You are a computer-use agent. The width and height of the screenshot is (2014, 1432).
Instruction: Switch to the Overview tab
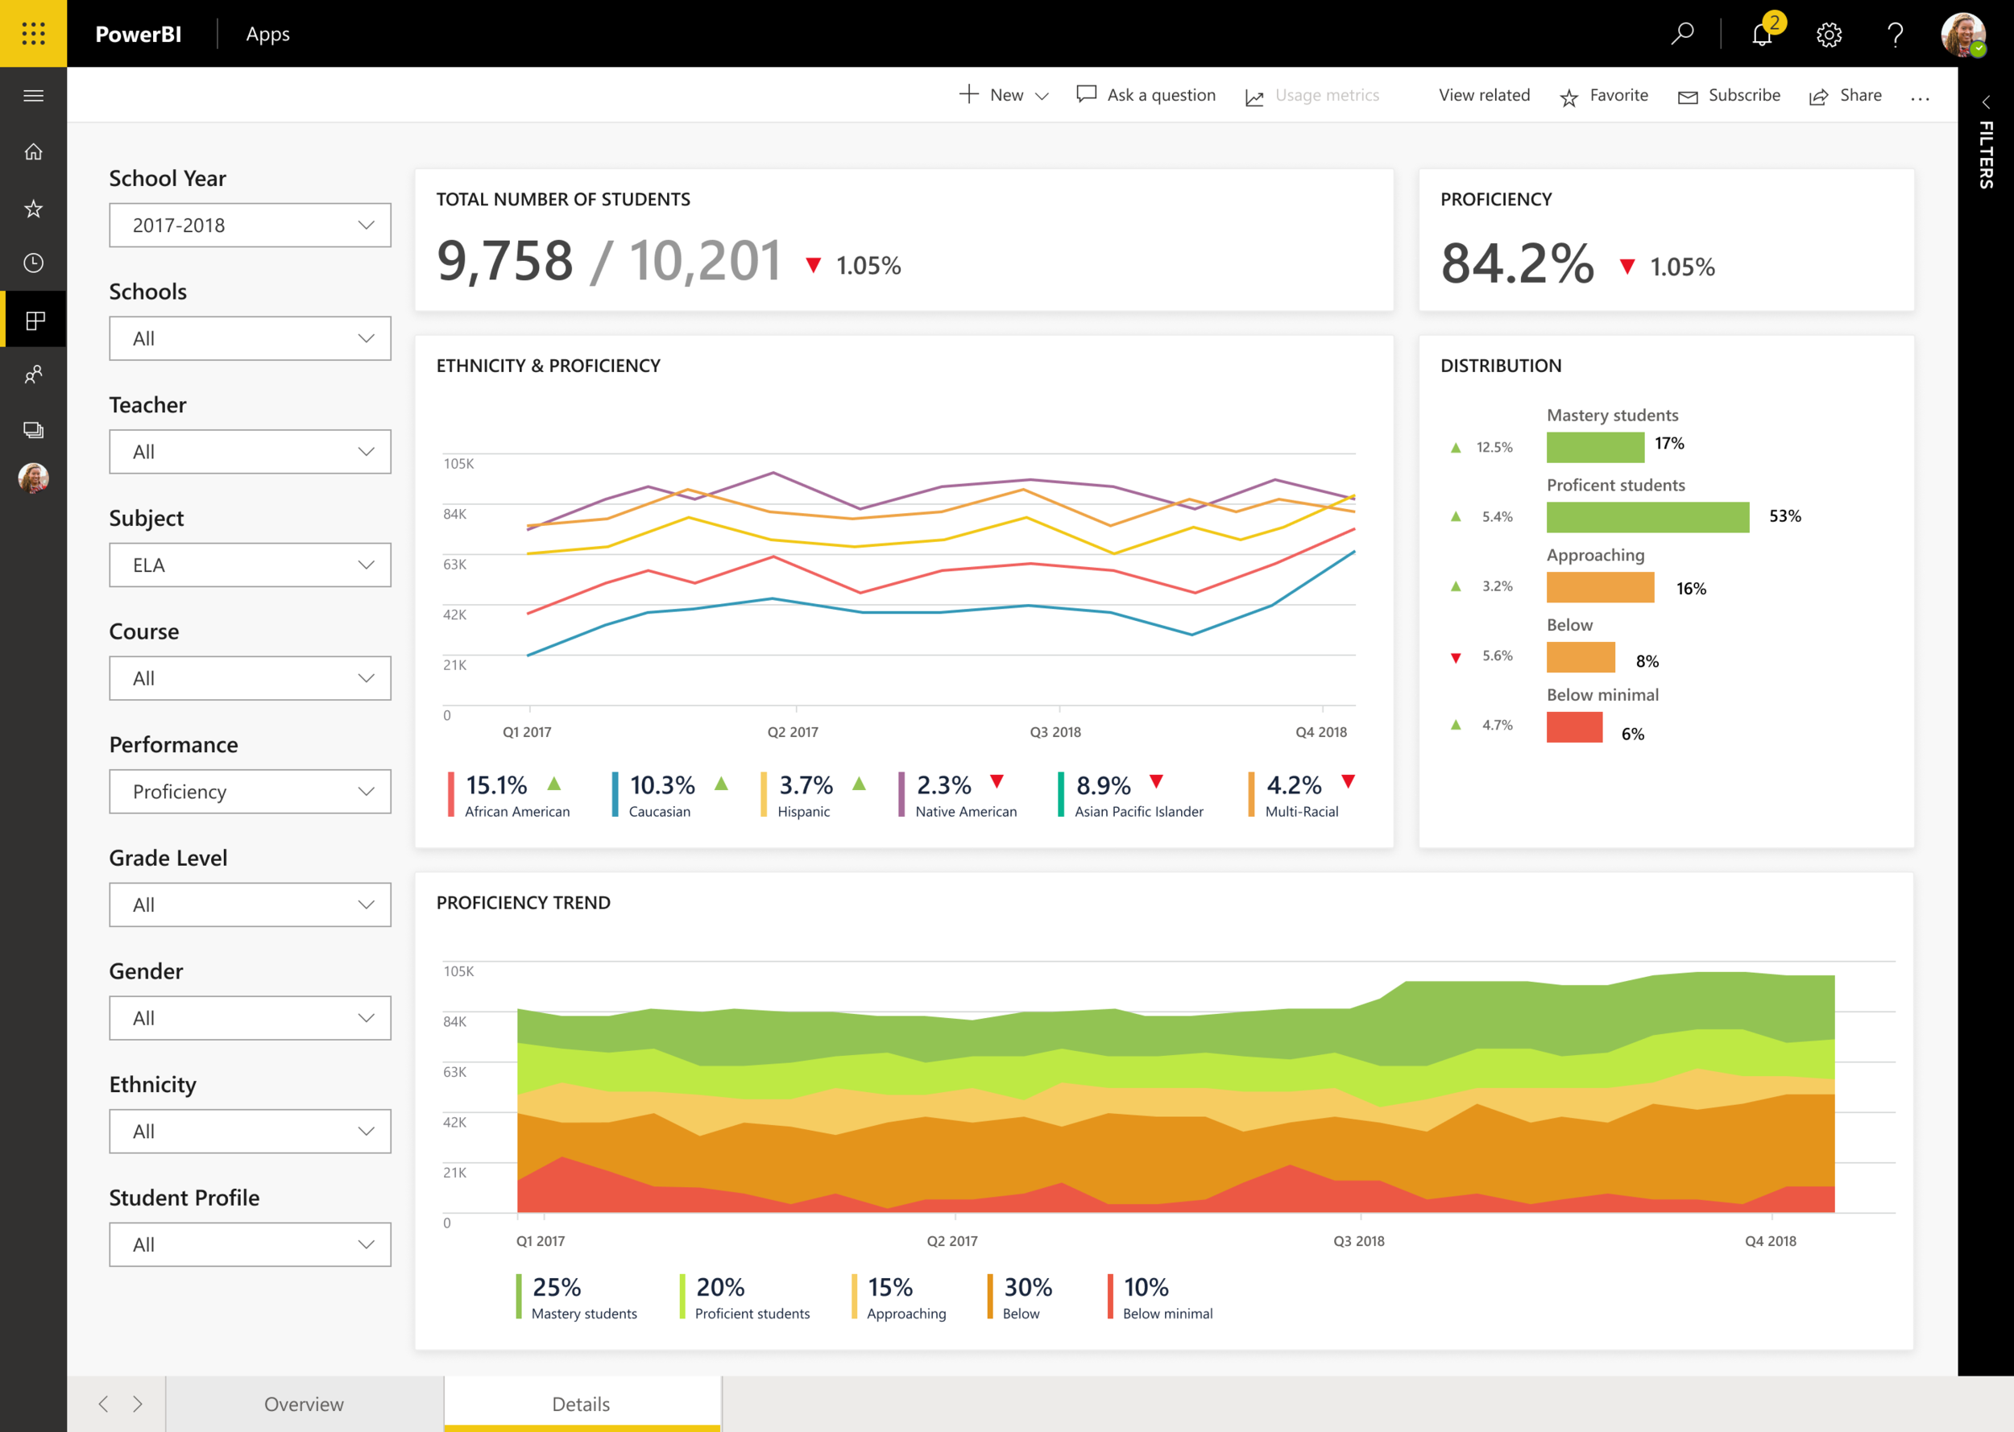point(305,1403)
